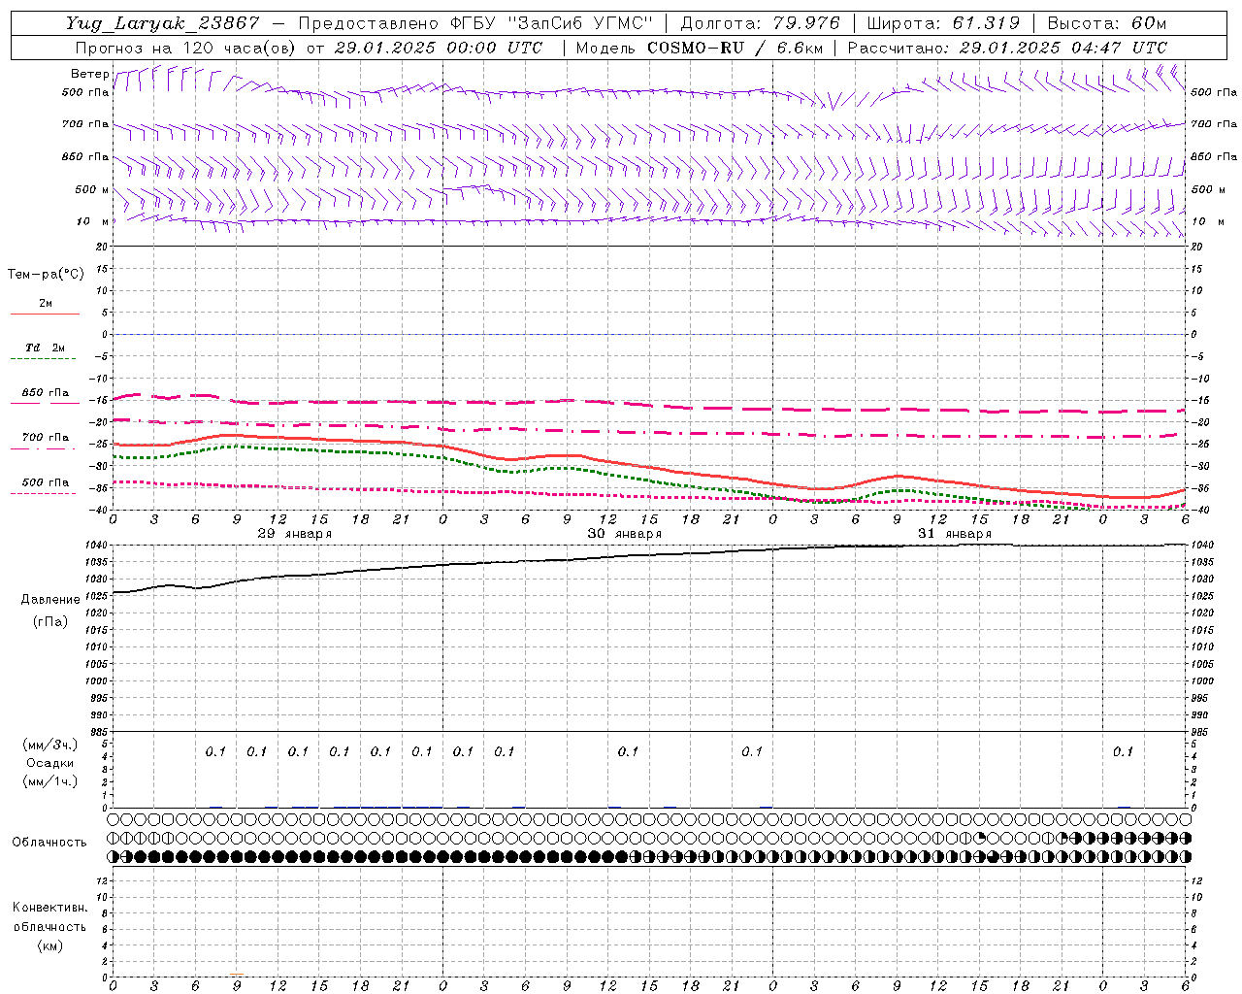Screen dimensions: 1242x994
Task: Click the "Давление" pressure panel label
Action: pos(50,600)
